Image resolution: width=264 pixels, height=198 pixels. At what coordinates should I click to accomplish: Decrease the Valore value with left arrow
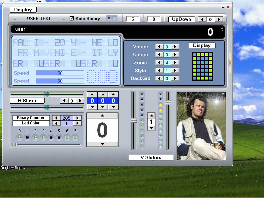[x=159, y=47]
